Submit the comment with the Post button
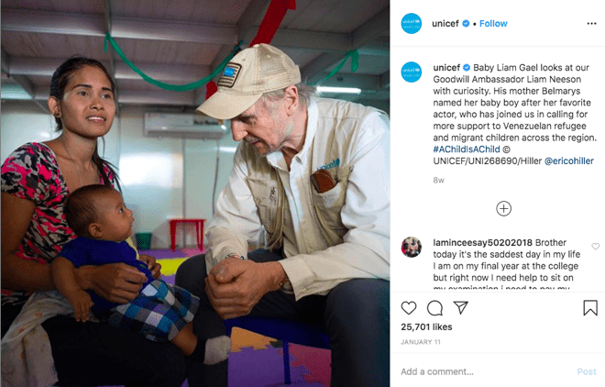The image size is (605, 387). 587,371
